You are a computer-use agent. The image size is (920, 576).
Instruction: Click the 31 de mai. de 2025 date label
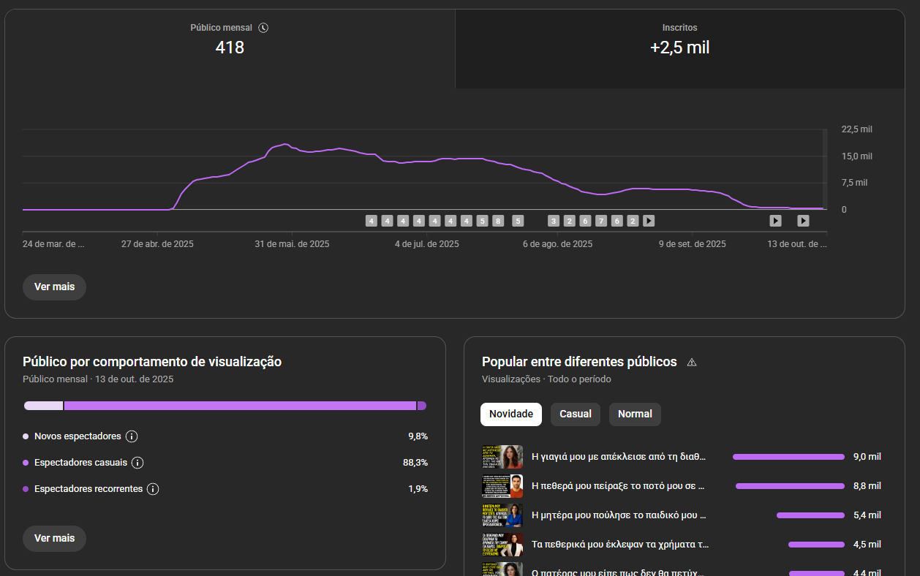292,244
